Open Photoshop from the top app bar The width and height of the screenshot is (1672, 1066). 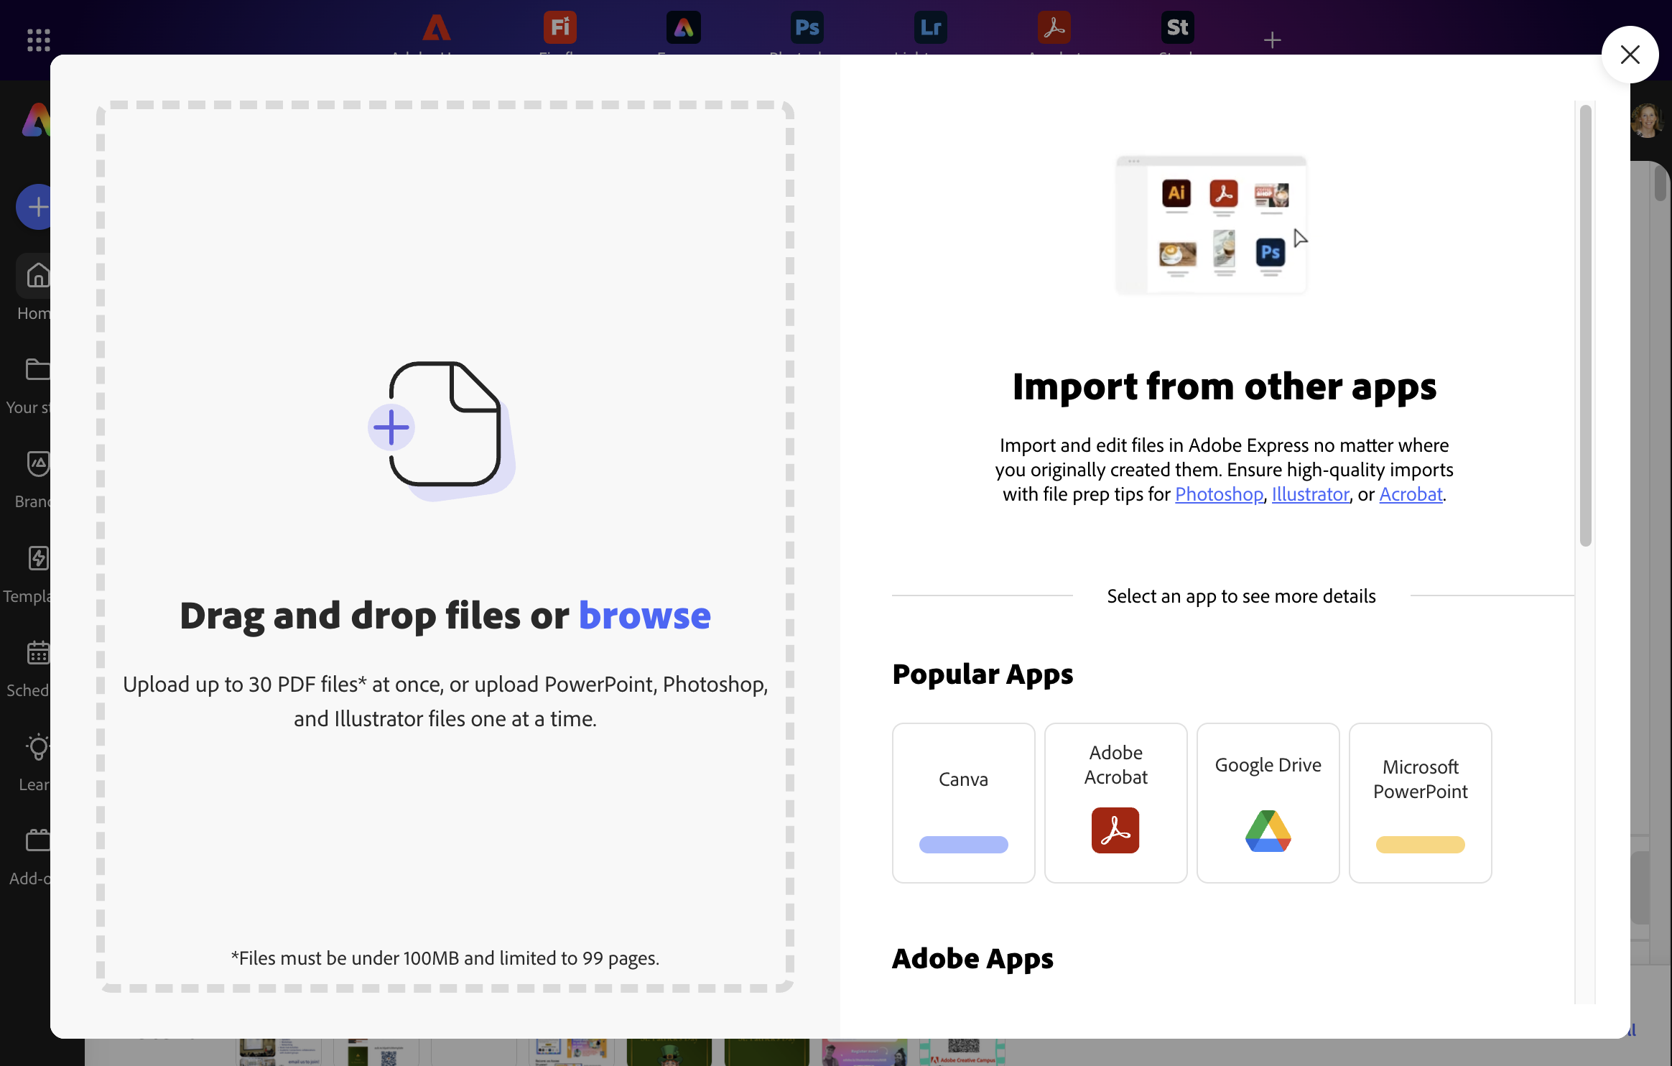pyautogui.click(x=807, y=27)
